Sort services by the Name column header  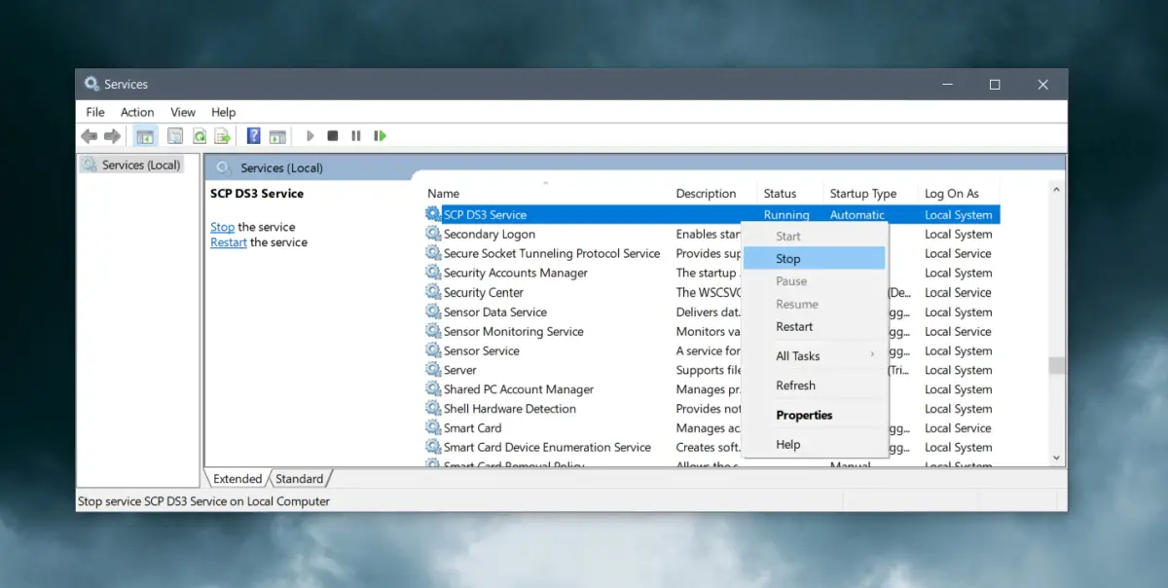pyautogui.click(x=444, y=194)
